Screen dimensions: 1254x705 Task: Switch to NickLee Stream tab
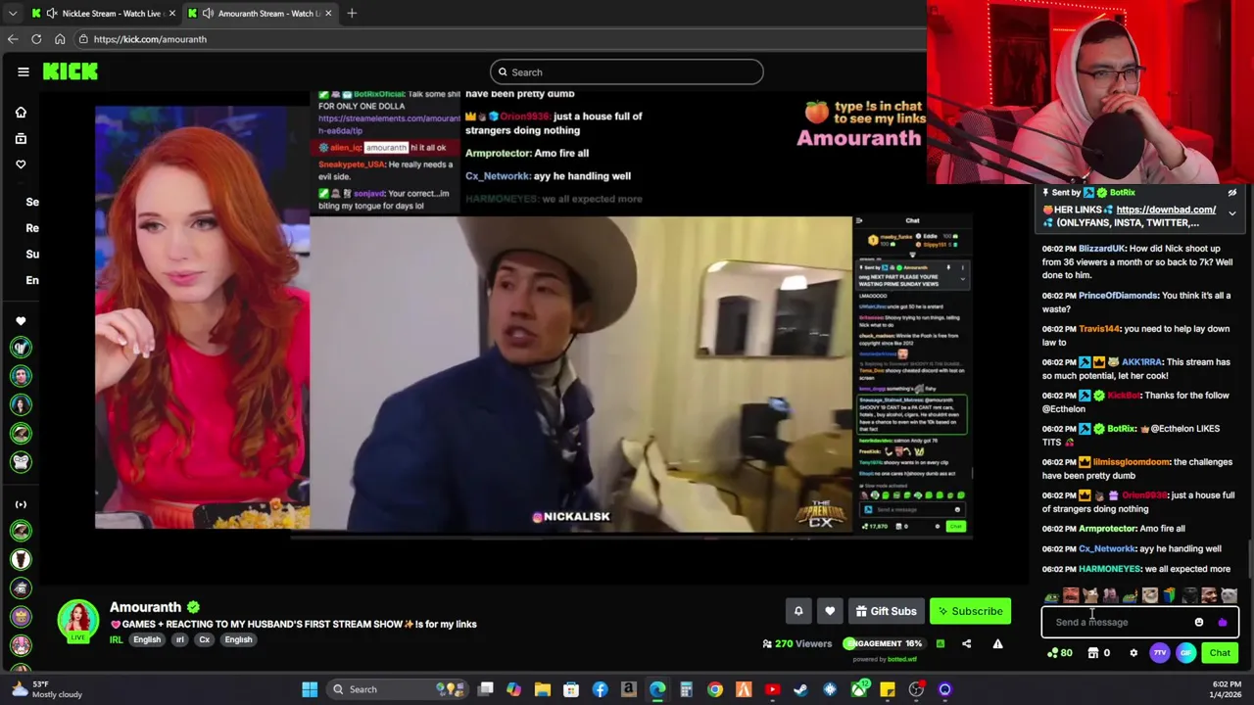click(103, 13)
